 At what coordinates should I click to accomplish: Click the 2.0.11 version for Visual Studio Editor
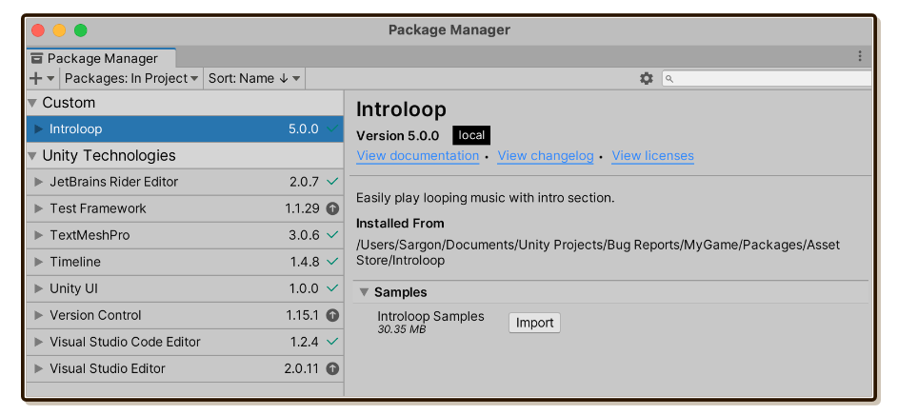pyautogui.click(x=301, y=368)
